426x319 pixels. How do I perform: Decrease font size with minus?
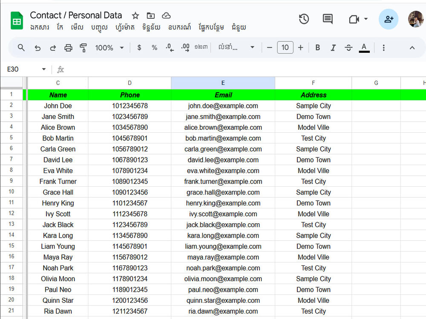pos(269,48)
